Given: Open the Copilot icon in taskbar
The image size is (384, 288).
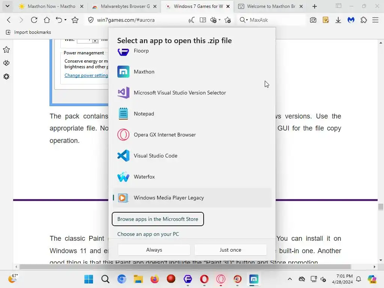Looking at the screenshot, I should (x=372, y=279).
